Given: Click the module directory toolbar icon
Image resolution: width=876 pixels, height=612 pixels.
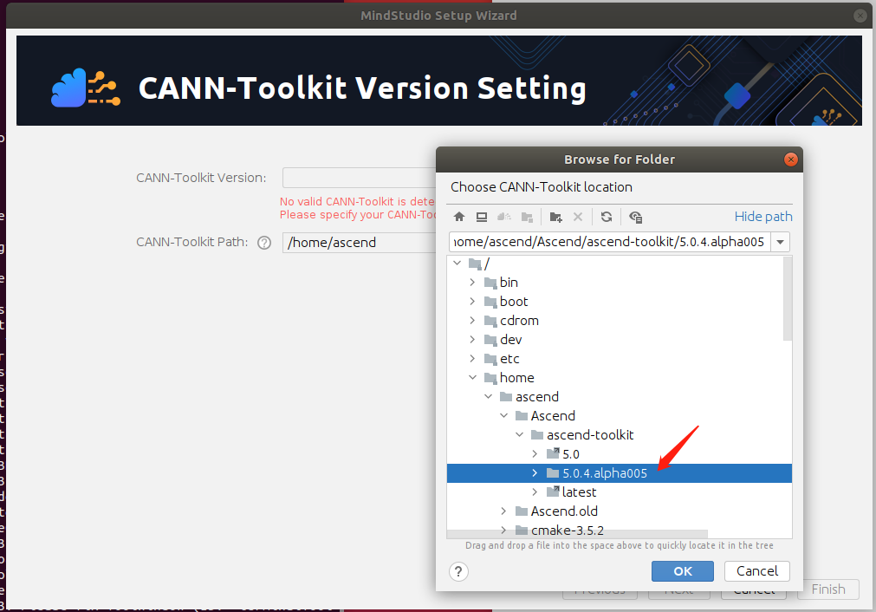Looking at the screenshot, I should tap(526, 217).
